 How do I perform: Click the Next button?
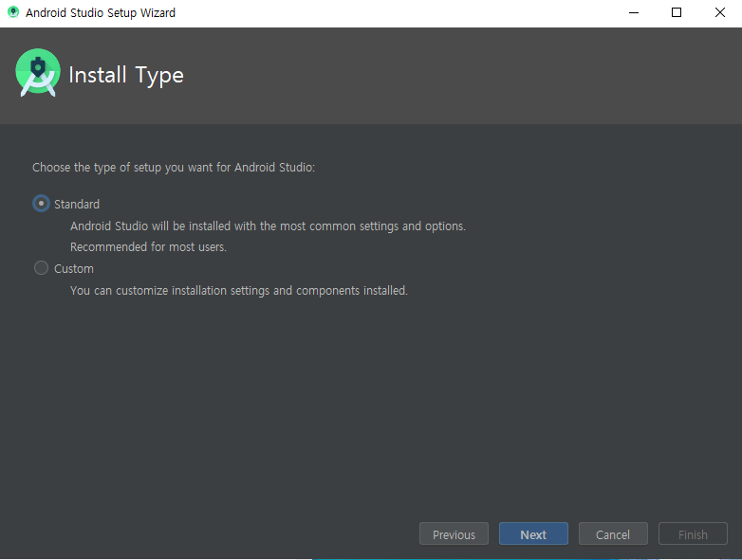(x=533, y=534)
